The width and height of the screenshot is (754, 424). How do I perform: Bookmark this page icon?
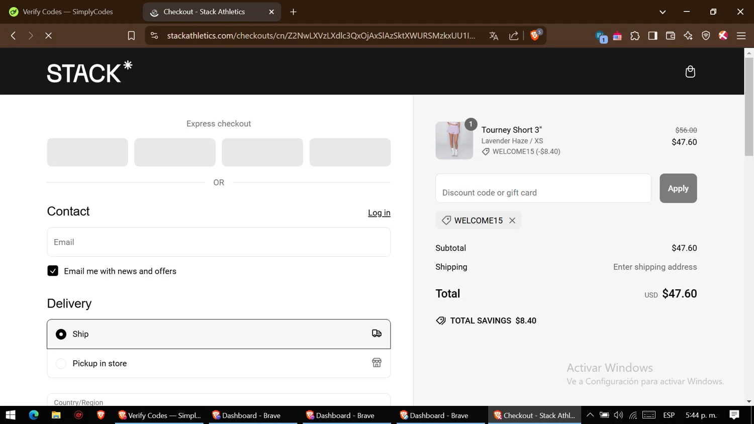click(x=131, y=36)
